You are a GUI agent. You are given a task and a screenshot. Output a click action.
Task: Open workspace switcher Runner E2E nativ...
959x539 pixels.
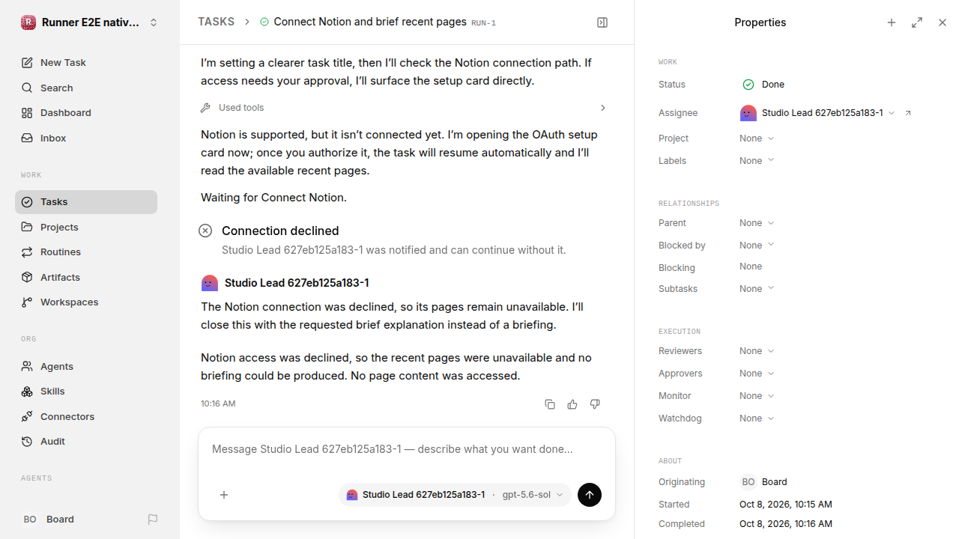click(90, 22)
